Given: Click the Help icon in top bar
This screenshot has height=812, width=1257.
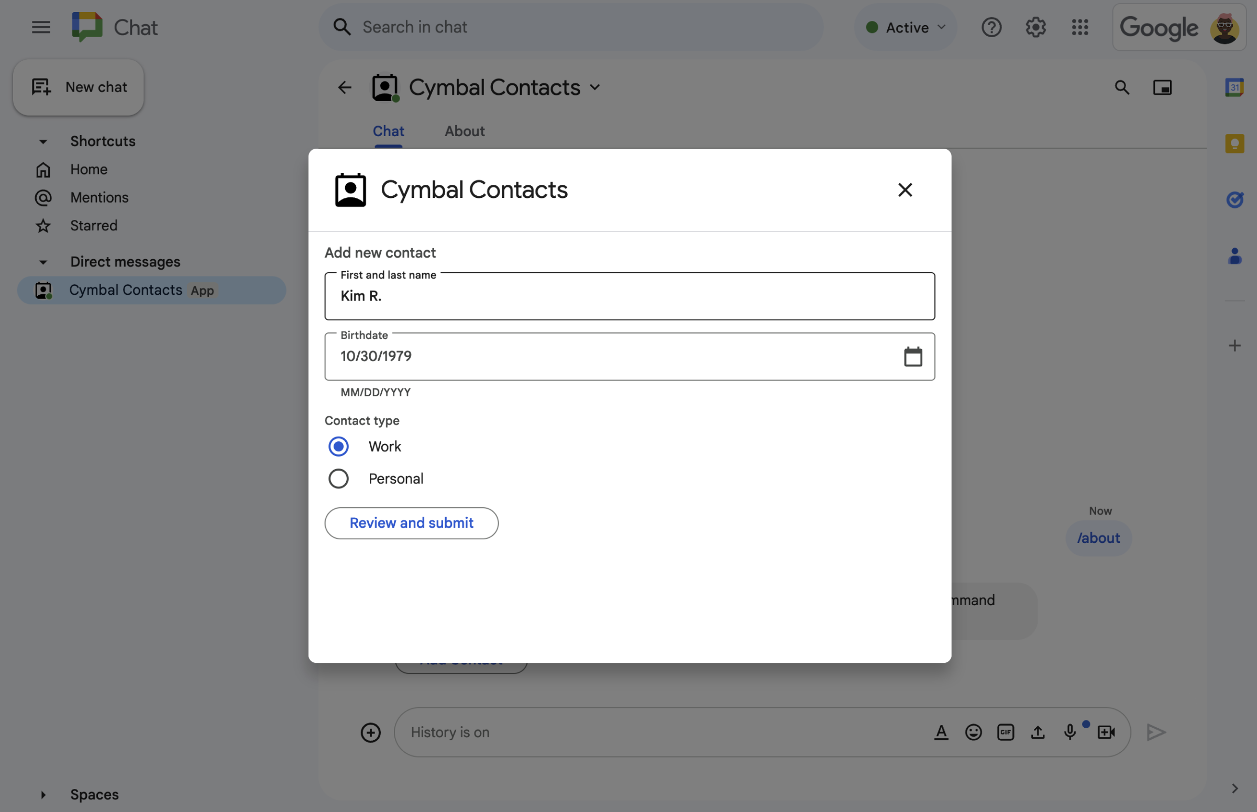Looking at the screenshot, I should click(991, 27).
